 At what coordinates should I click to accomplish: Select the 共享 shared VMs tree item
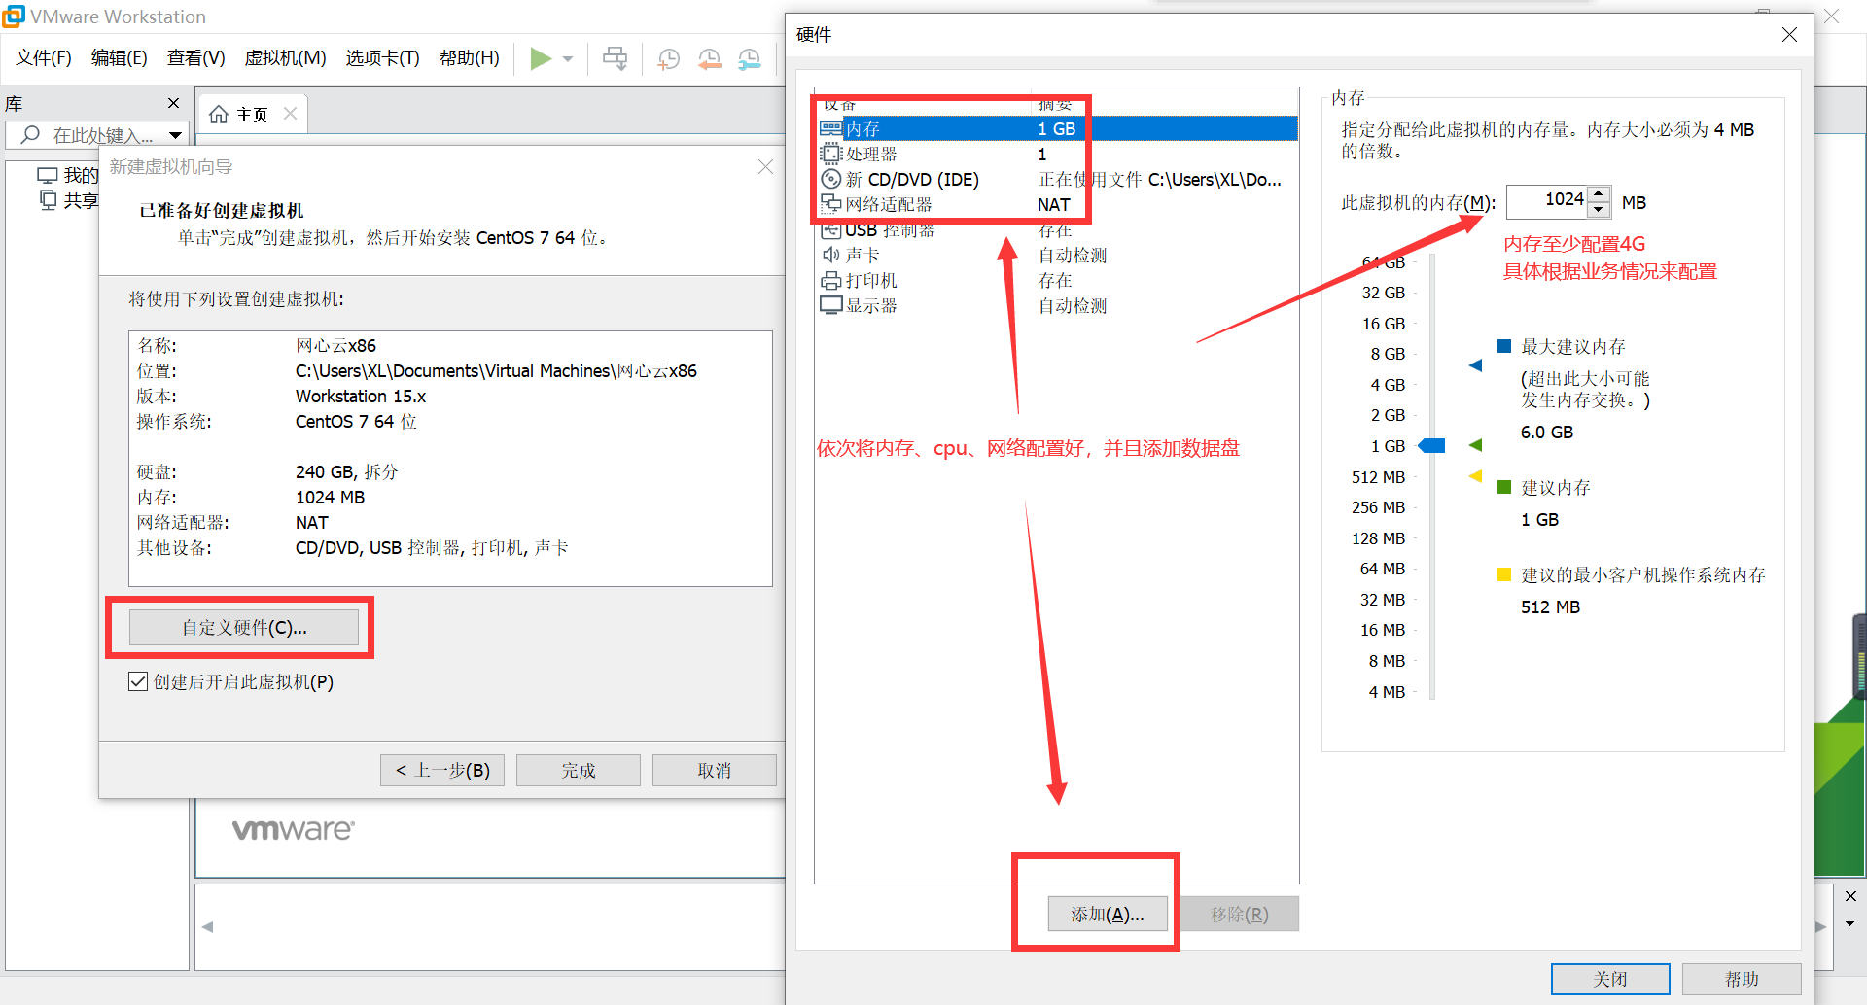68,201
